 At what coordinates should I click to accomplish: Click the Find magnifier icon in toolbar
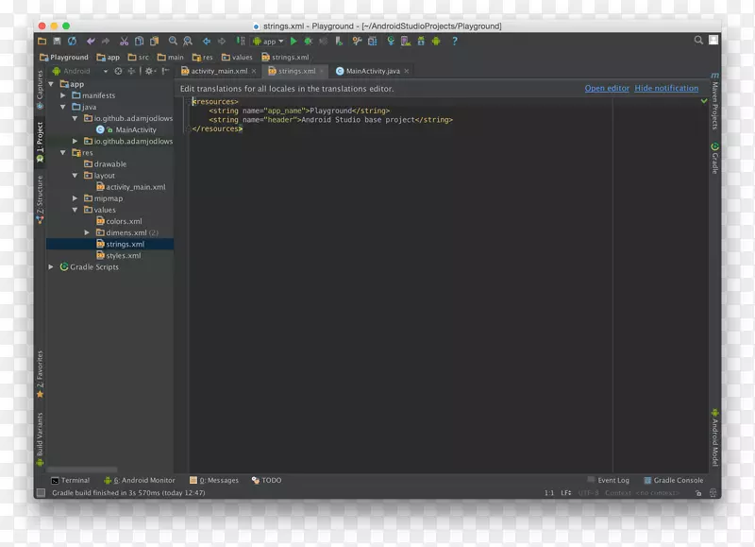tap(173, 42)
